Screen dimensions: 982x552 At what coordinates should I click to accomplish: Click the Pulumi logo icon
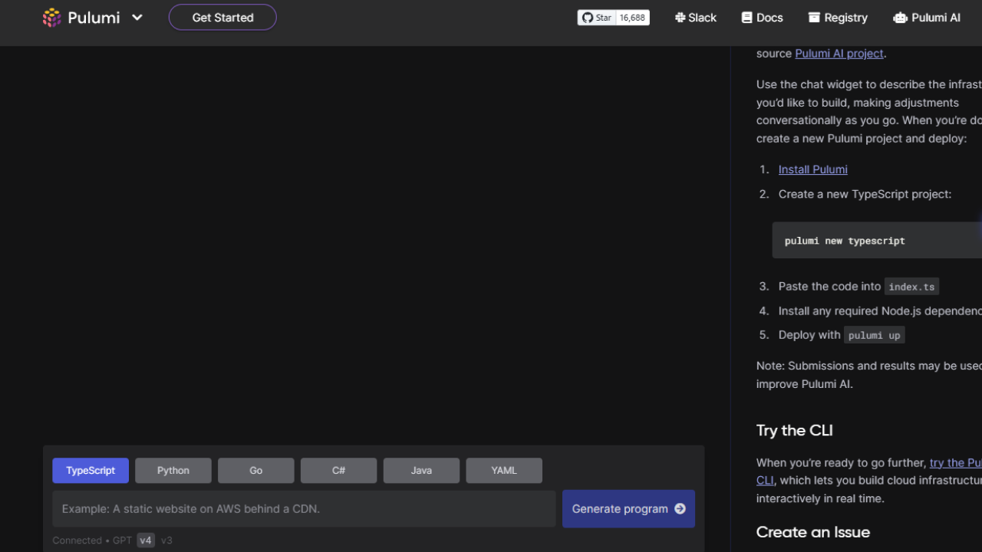pyautogui.click(x=51, y=18)
